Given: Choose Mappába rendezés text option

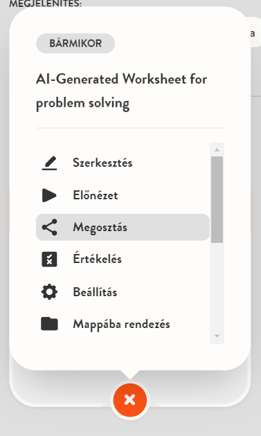Looking at the screenshot, I should 121,324.
